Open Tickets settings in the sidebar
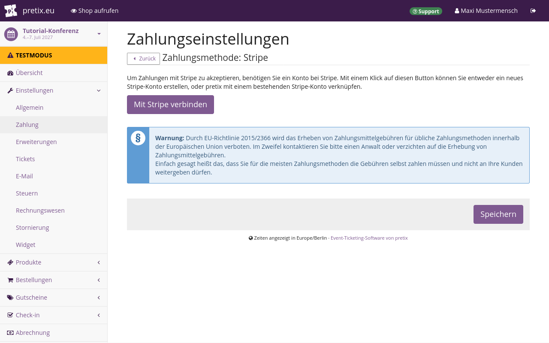The width and height of the screenshot is (549, 343). 54,159
